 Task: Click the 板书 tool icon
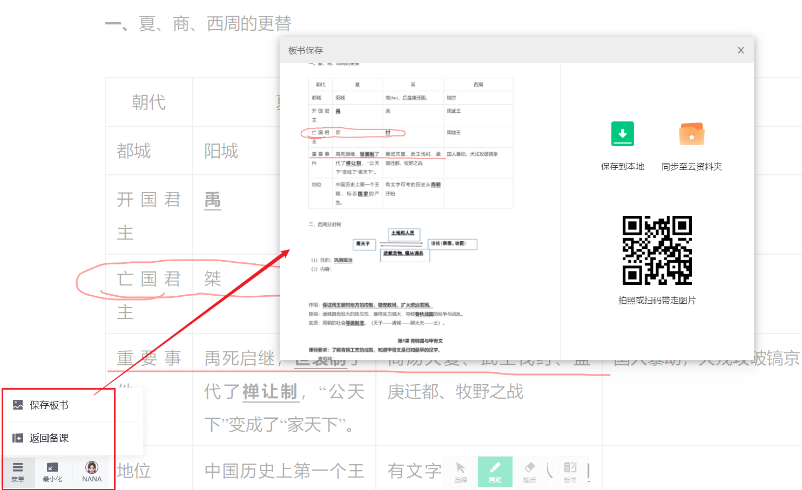point(570,472)
